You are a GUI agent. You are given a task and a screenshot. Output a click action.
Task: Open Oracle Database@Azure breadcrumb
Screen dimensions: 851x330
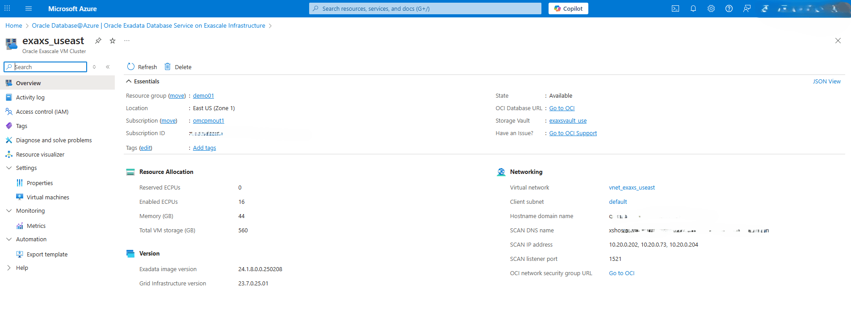[148, 25]
